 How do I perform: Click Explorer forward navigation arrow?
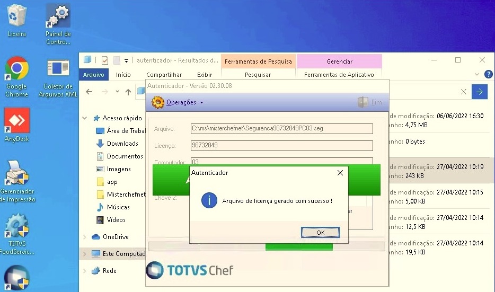pyautogui.click(x=105, y=92)
